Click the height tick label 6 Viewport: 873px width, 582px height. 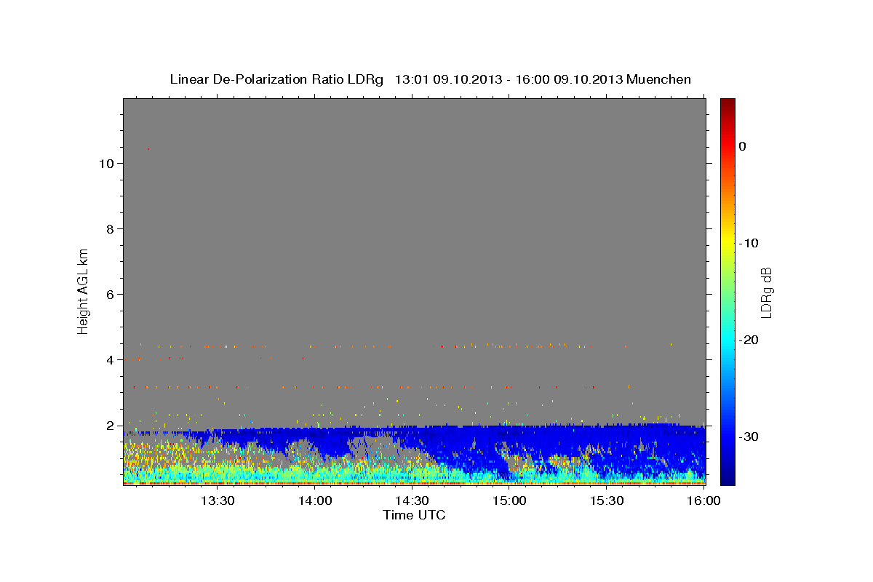108,294
